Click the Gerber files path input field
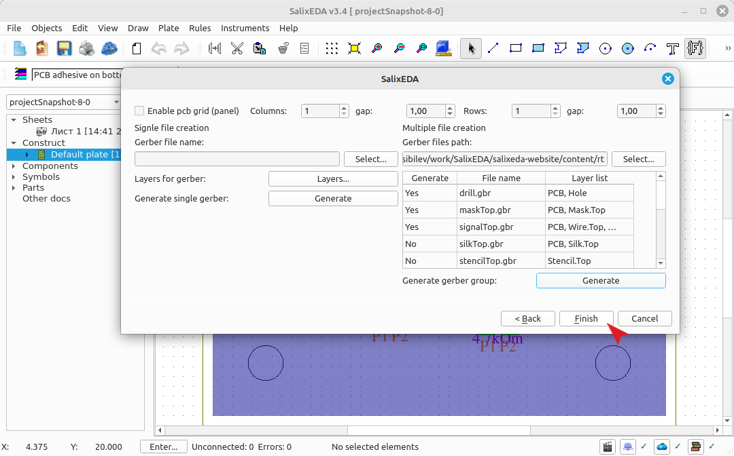Viewport: 734px width, 456px height. coord(504,159)
